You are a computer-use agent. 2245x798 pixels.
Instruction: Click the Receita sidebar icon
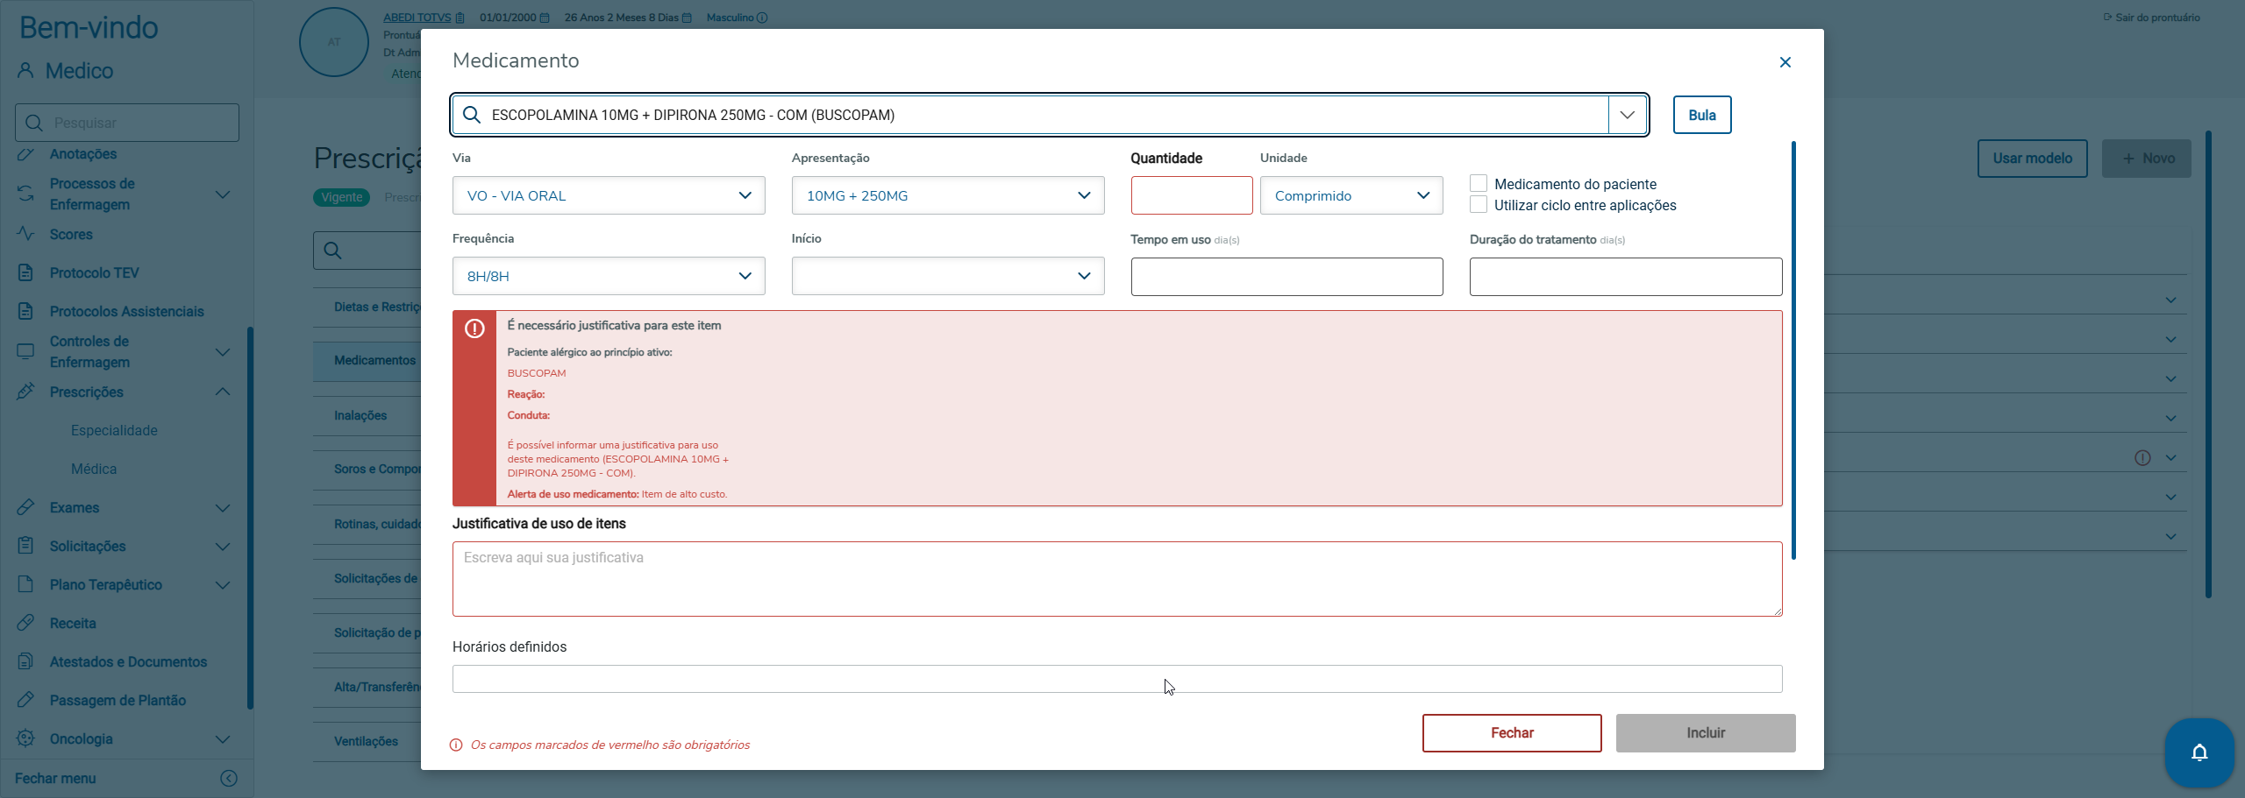click(x=25, y=623)
